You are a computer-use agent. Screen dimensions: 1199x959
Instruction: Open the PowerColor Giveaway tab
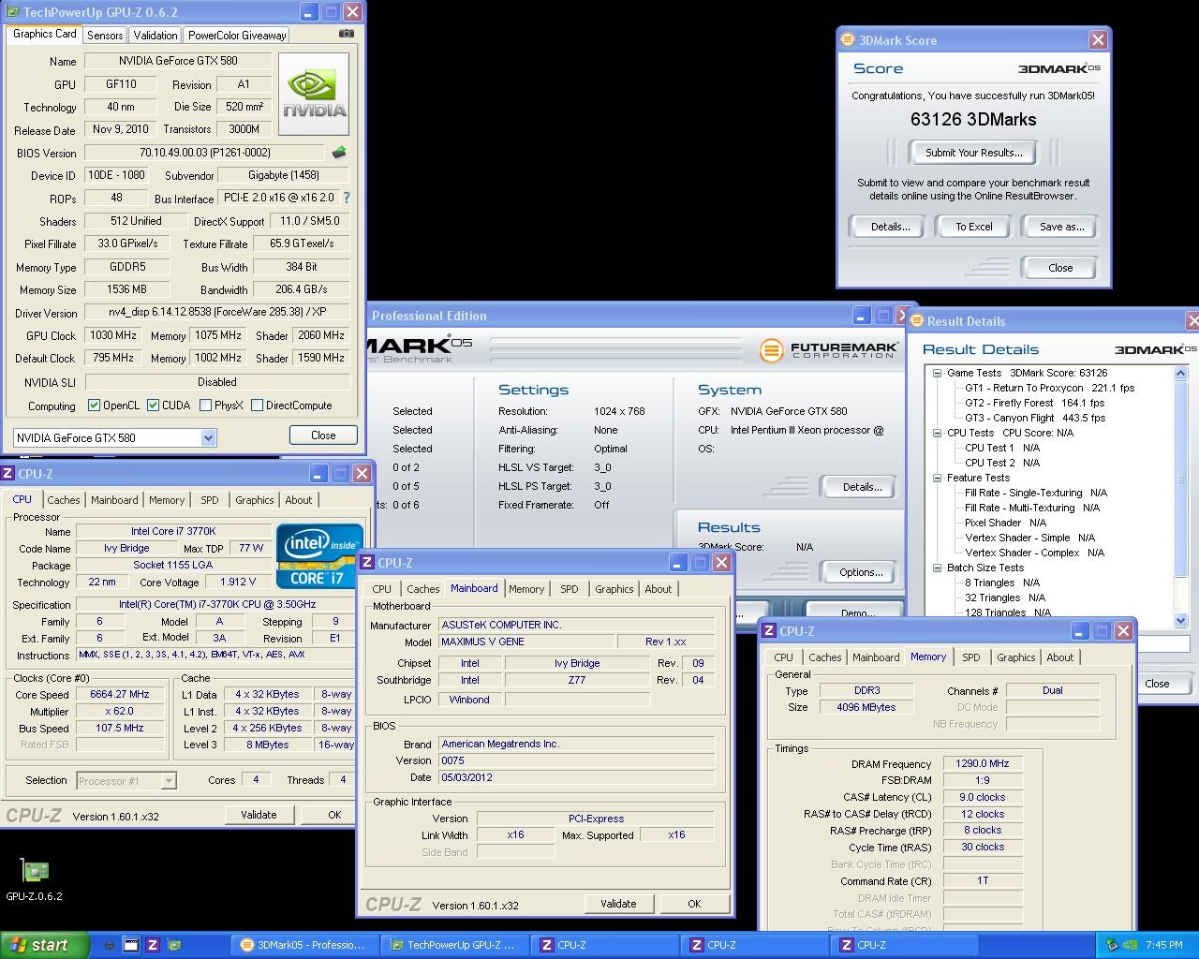(x=236, y=35)
